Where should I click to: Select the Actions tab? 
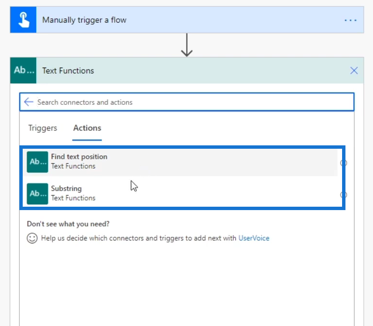87,128
